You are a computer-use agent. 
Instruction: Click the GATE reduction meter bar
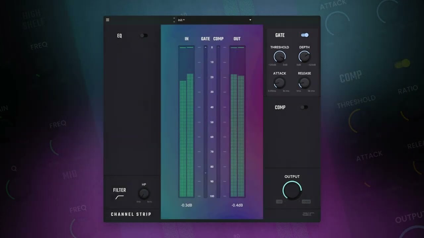pos(205,122)
